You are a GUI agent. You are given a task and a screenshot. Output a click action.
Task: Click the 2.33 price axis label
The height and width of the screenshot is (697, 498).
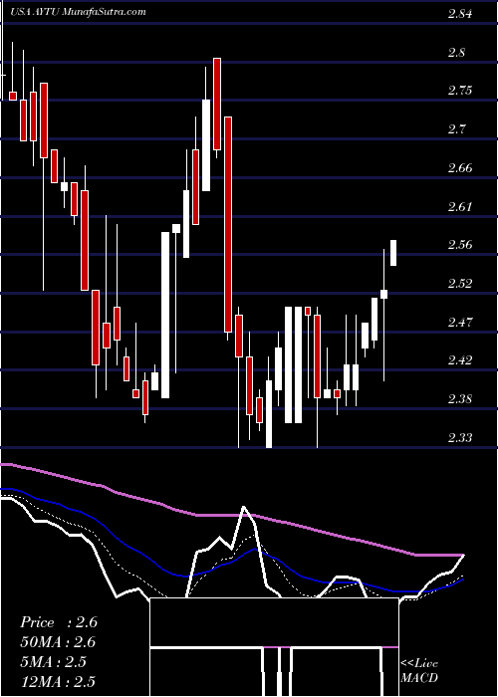pos(460,438)
